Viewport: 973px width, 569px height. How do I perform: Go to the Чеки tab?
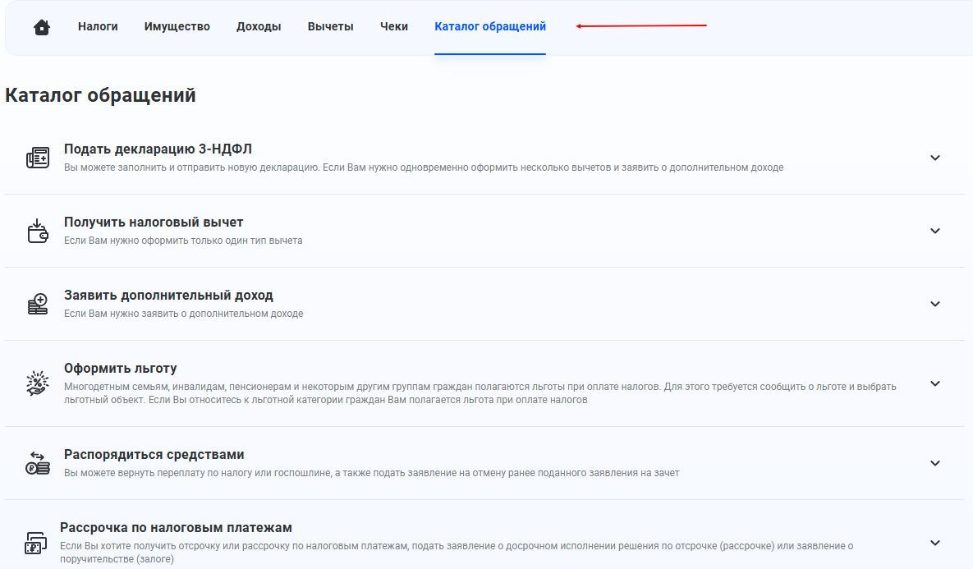(394, 26)
